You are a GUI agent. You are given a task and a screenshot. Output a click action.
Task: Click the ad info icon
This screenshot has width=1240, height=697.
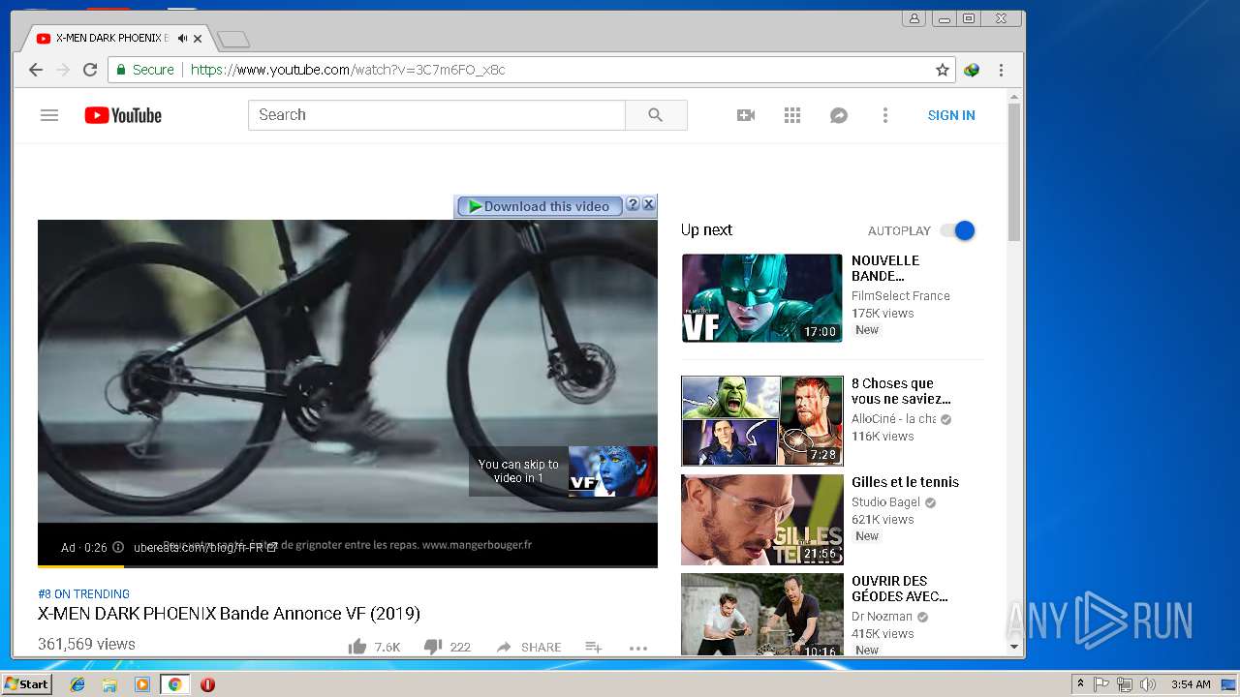tap(118, 547)
